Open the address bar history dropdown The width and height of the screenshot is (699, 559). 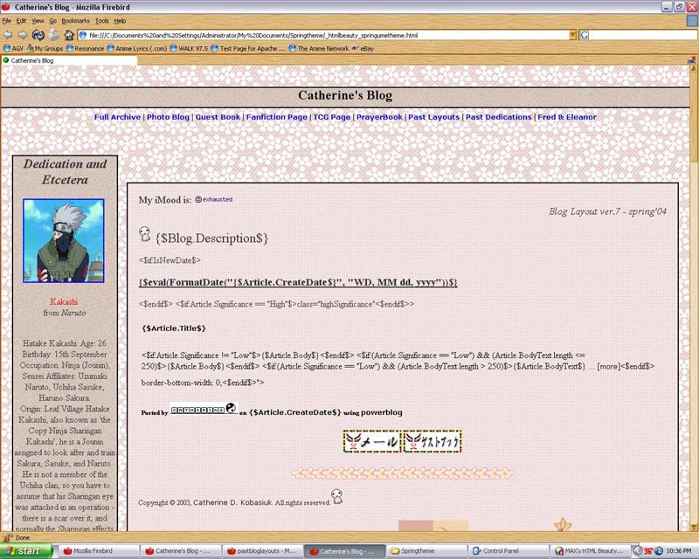click(573, 35)
